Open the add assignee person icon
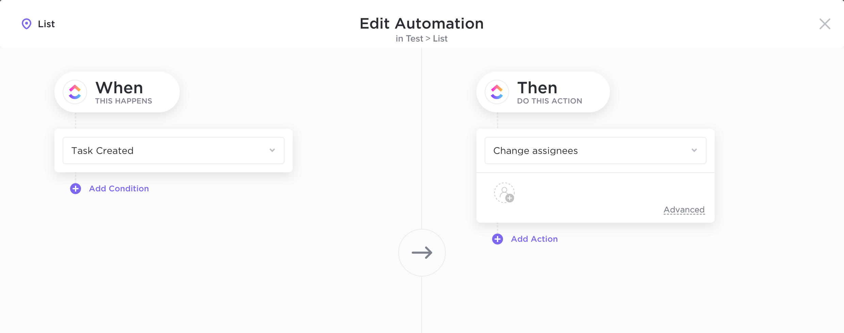This screenshot has height=333, width=844. [x=504, y=193]
